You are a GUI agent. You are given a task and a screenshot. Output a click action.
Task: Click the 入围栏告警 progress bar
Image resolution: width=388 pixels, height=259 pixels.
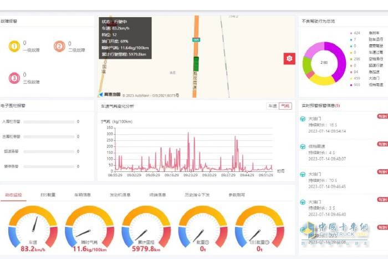[x=49, y=122]
